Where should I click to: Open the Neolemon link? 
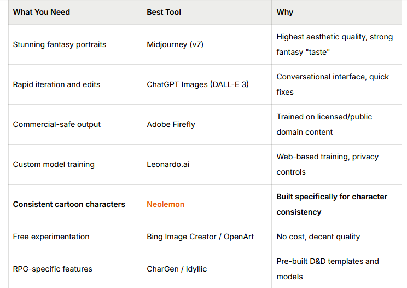point(165,204)
